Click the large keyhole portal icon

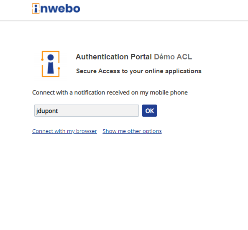click(51, 64)
